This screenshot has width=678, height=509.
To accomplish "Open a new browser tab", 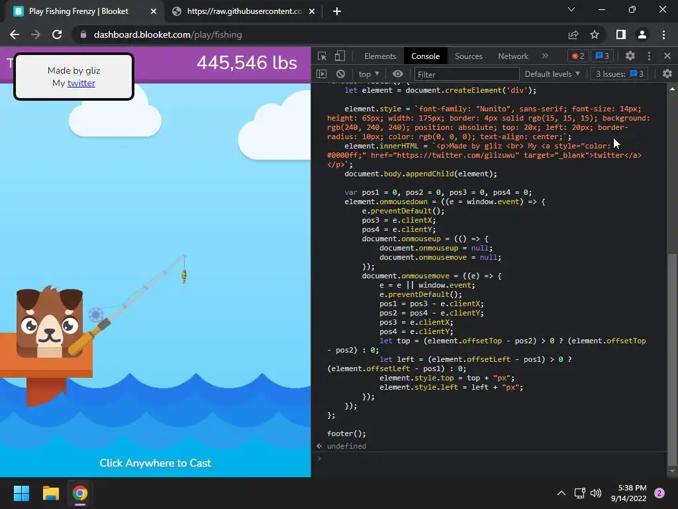I will click(x=337, y=11).
